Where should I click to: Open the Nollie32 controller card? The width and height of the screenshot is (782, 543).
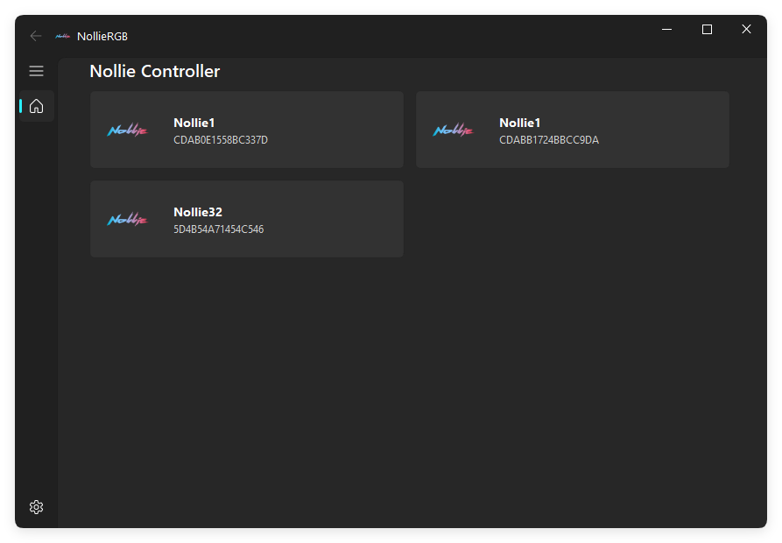click(247, 219)
